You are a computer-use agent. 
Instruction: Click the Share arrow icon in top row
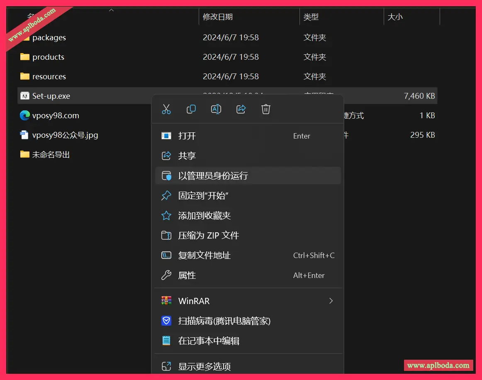(x=241, y=109)
